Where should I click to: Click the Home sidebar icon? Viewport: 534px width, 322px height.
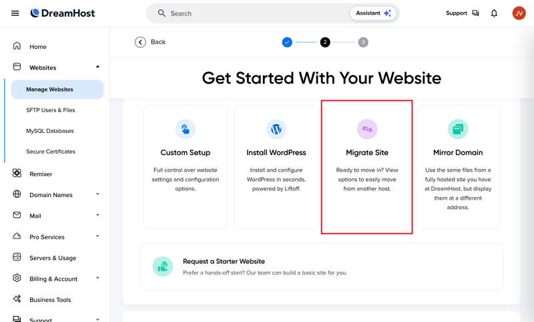pyautogui.click(x=17, y=46)
